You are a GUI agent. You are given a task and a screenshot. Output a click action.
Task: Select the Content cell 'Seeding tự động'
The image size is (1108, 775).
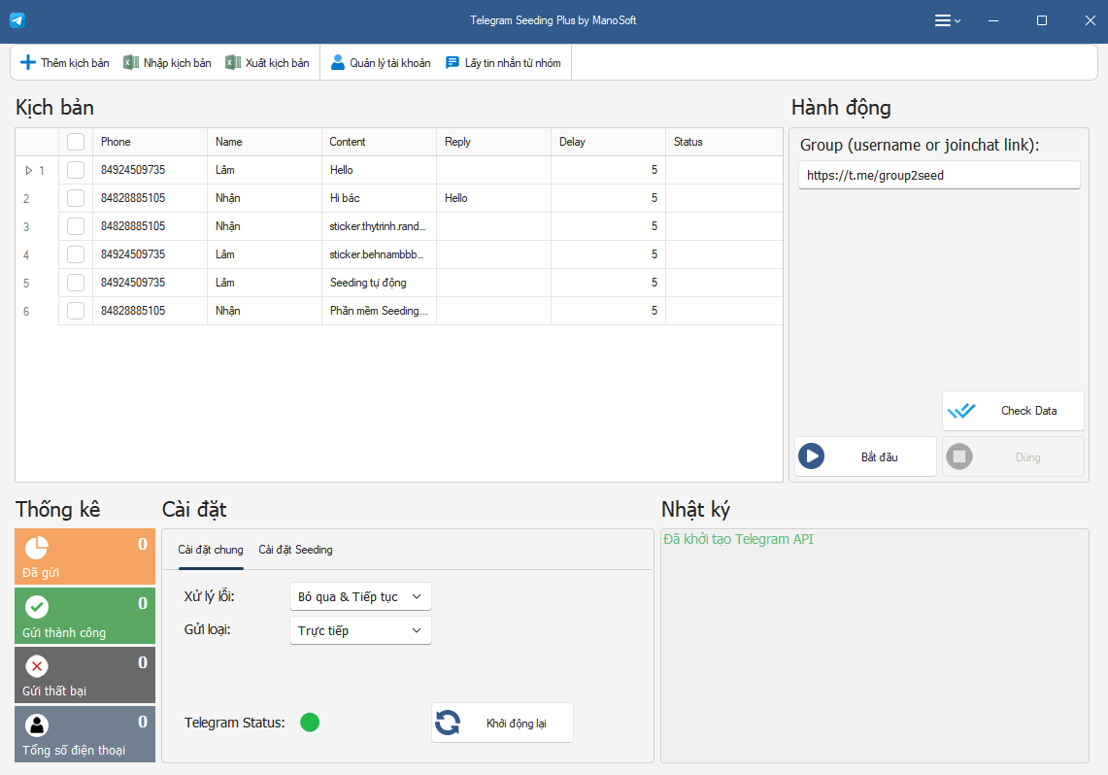[379, 283]
